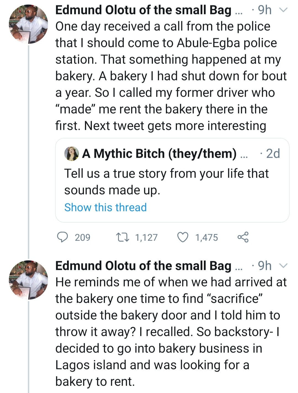Open the second tweet's author name
This screenshot has width=298, height=393.
coord(143,266)
